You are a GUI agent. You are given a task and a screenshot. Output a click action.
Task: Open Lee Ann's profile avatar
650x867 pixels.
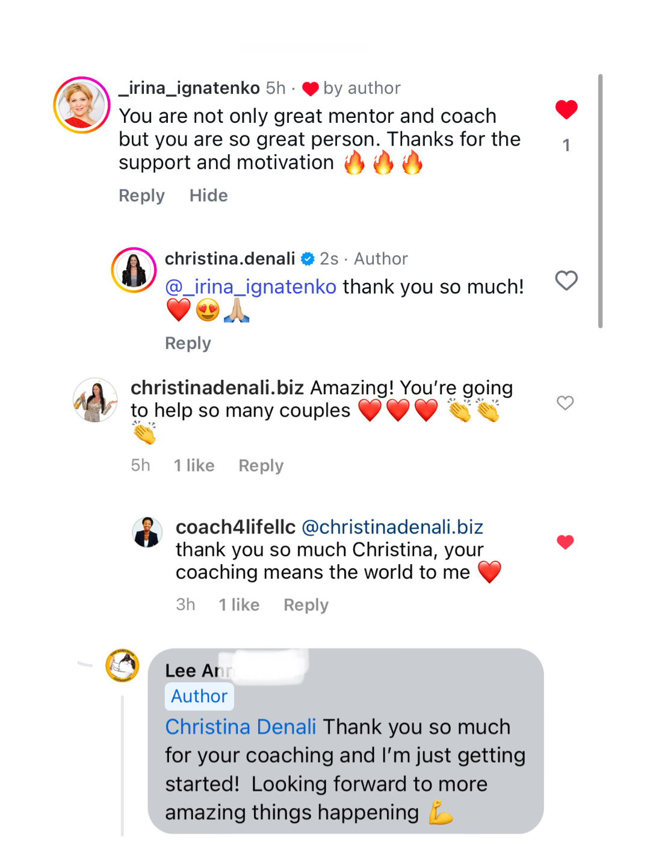[x=122, y=665]
